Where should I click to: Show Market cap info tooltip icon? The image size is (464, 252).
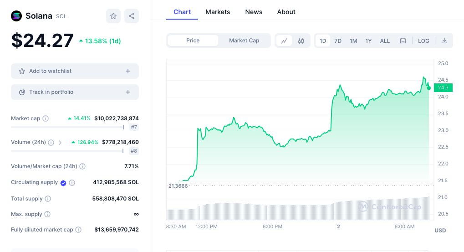[x=46, y=118]
